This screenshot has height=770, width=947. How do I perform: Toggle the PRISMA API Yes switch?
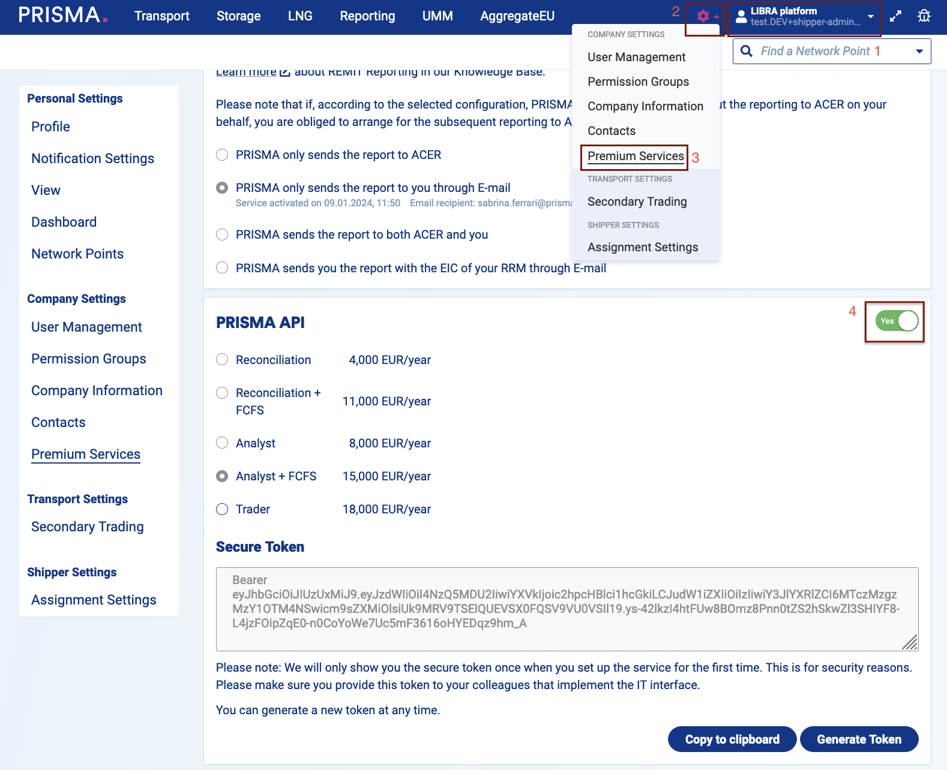[x=897, y=321]
